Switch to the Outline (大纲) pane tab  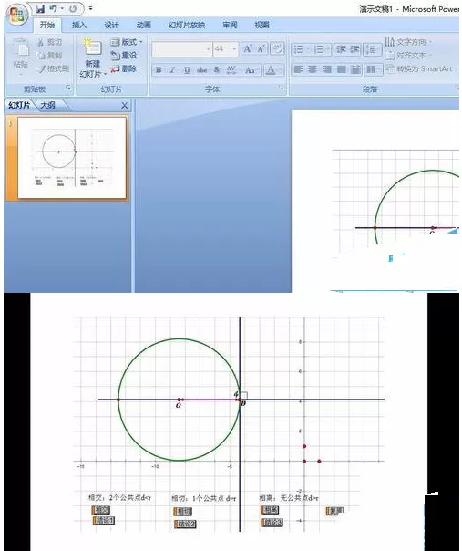(x=48, y=105)
